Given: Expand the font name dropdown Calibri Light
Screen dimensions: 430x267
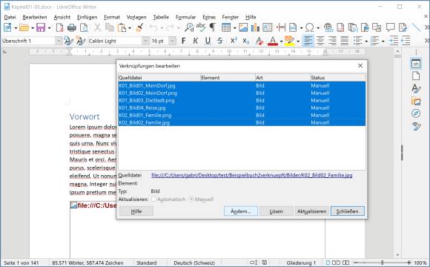Looking at the screenshot, I should point(146,41).
